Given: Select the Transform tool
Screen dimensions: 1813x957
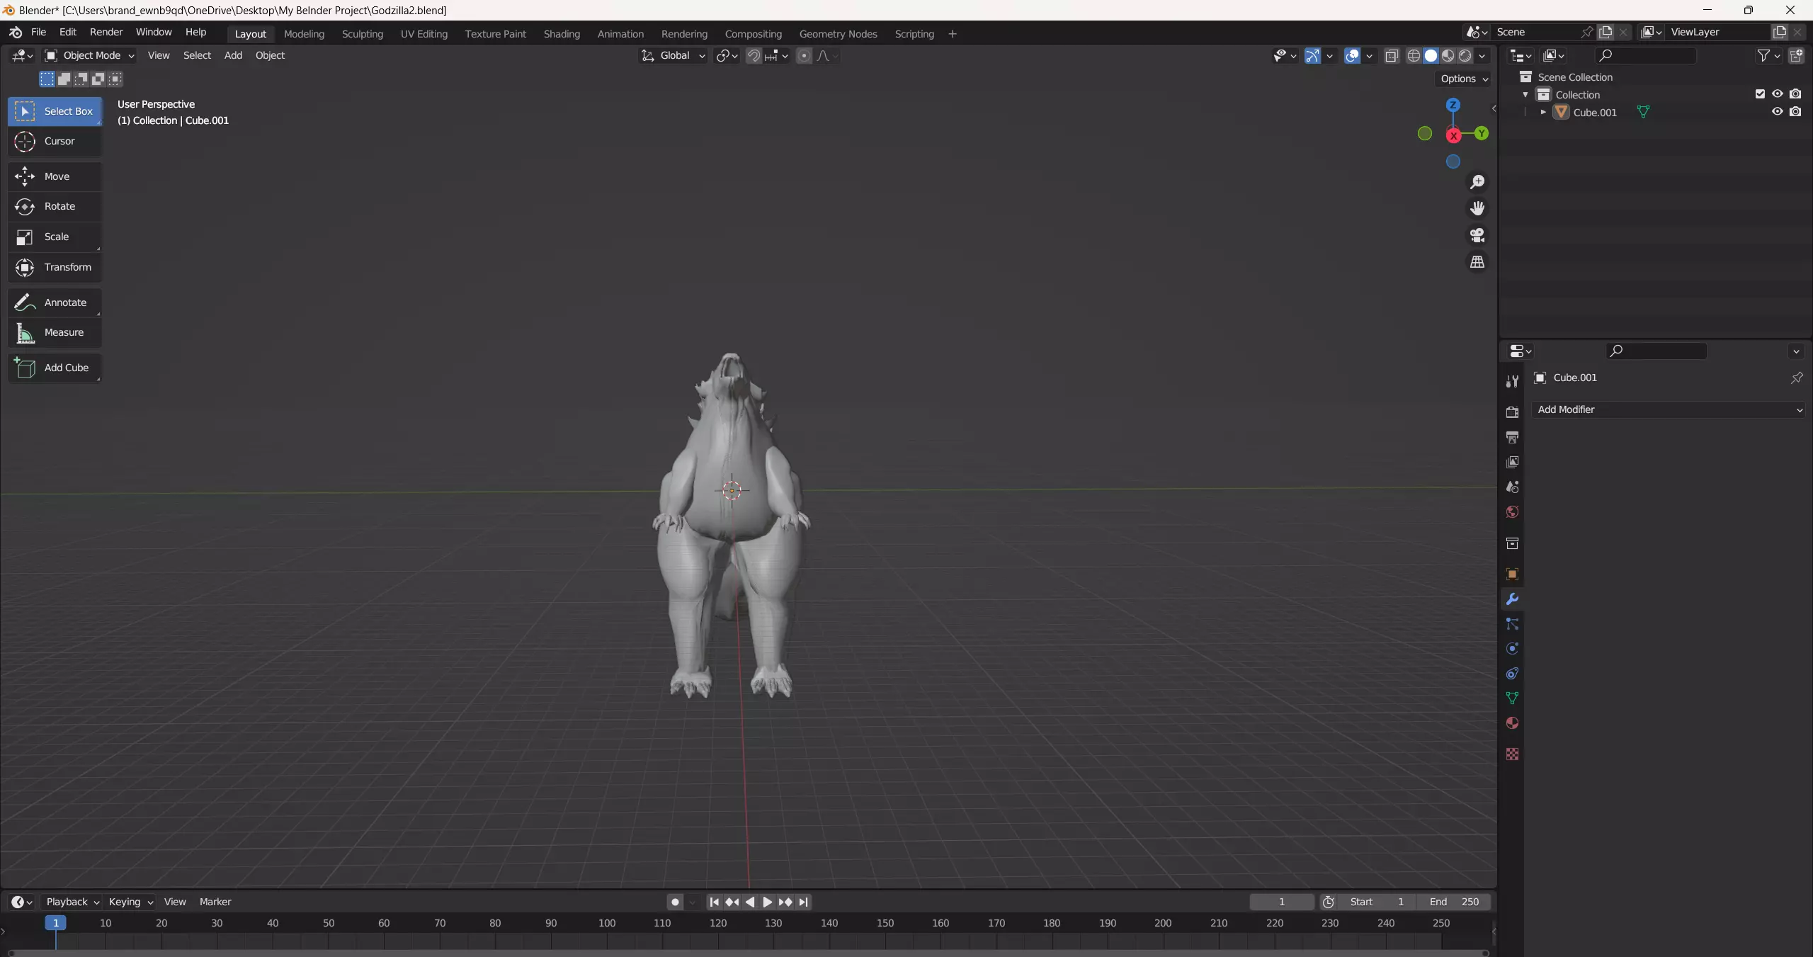Looking at the screenshot, I should [x=55, y=267].
